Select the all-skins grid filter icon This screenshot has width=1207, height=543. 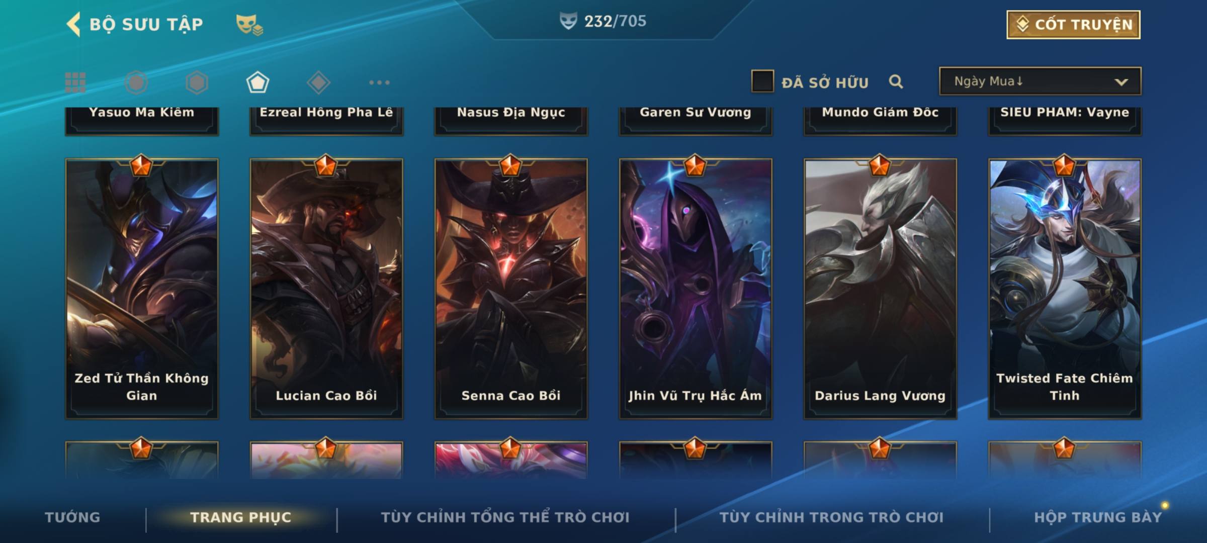pyautogui.click(x=75, y=82)
